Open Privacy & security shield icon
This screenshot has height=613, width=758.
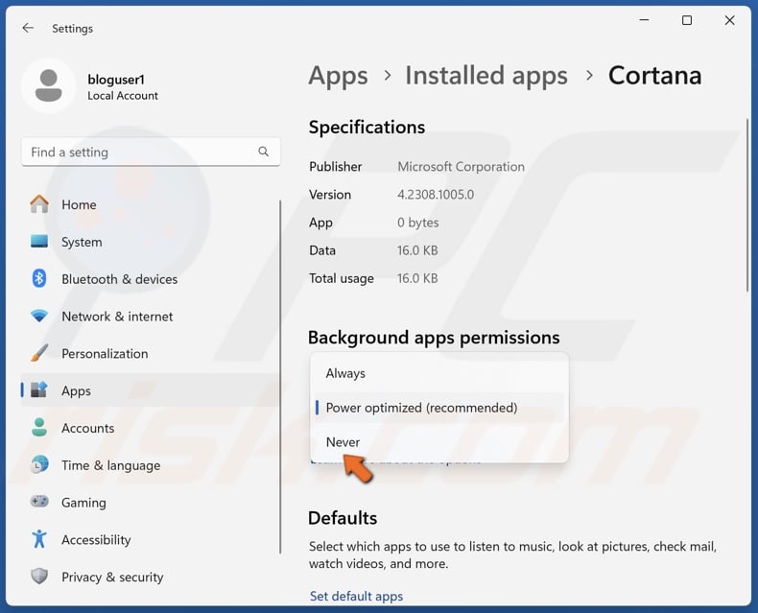click(39, 577)
